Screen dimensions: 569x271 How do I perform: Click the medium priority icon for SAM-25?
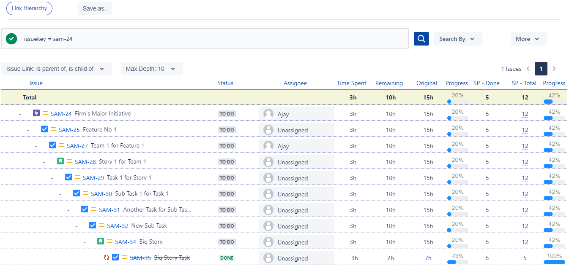tap(53, 129)
